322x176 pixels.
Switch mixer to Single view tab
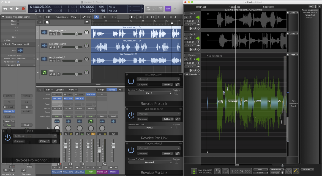tap(101, 90)
